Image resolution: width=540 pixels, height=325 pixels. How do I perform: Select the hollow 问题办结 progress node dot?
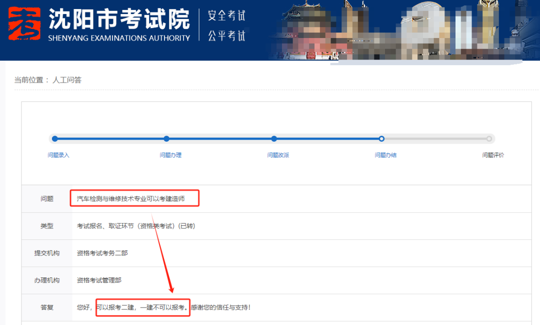(x=381, y=139)
